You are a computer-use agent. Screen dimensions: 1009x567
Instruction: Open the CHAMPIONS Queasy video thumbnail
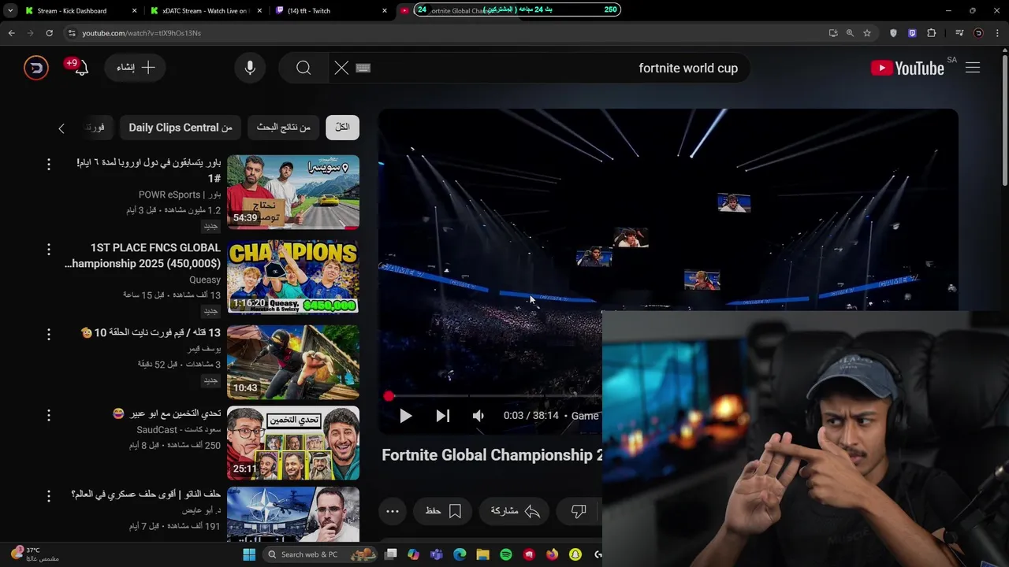pyautogui.click(x=293, y=276)
